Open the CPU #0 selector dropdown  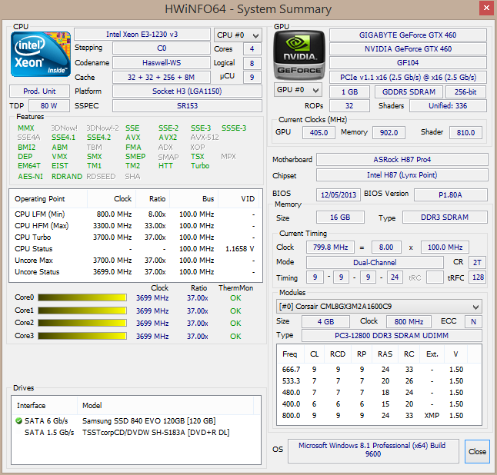click(x=238, y=35)
